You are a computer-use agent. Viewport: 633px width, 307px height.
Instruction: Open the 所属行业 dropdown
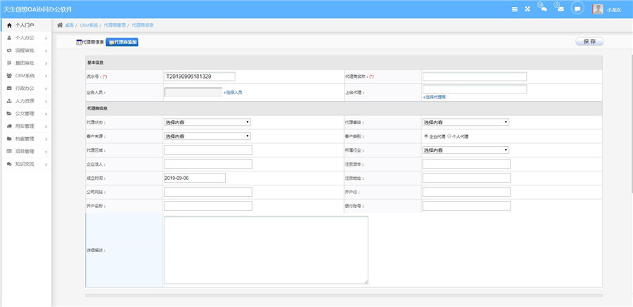(x=466, y=150)
